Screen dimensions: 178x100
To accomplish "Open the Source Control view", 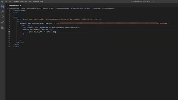I will 3,17.
